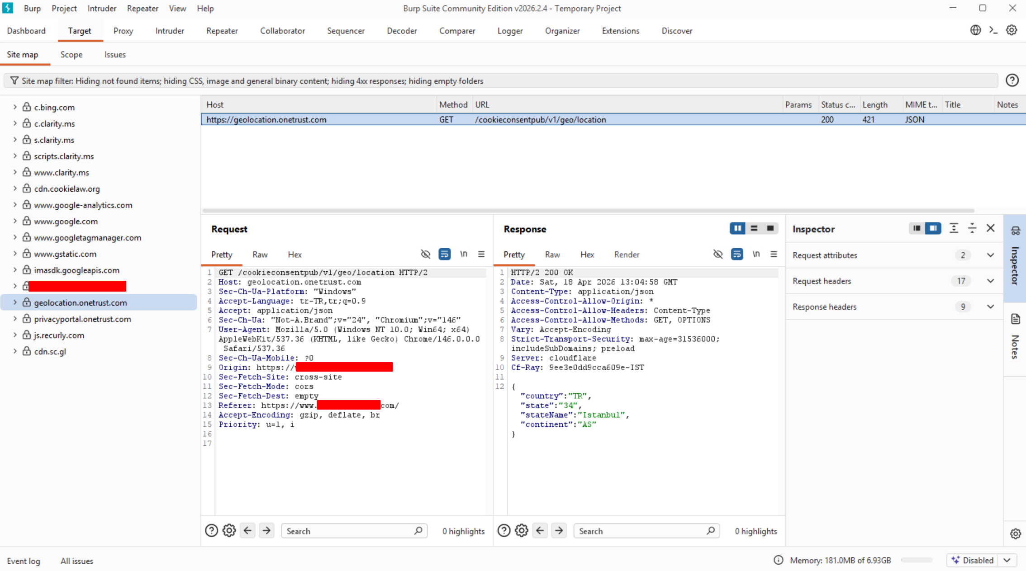Click the Request search magnifier icon
Screen dimensions: 1026x571
pos(418,530)
